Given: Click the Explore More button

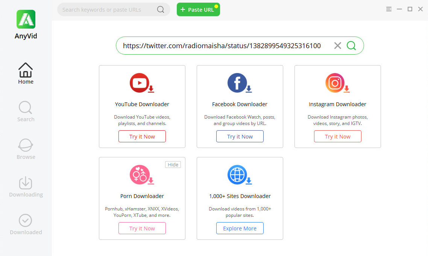Looking at the screenshot, I should pyautogui.click(x=240, y=228).
